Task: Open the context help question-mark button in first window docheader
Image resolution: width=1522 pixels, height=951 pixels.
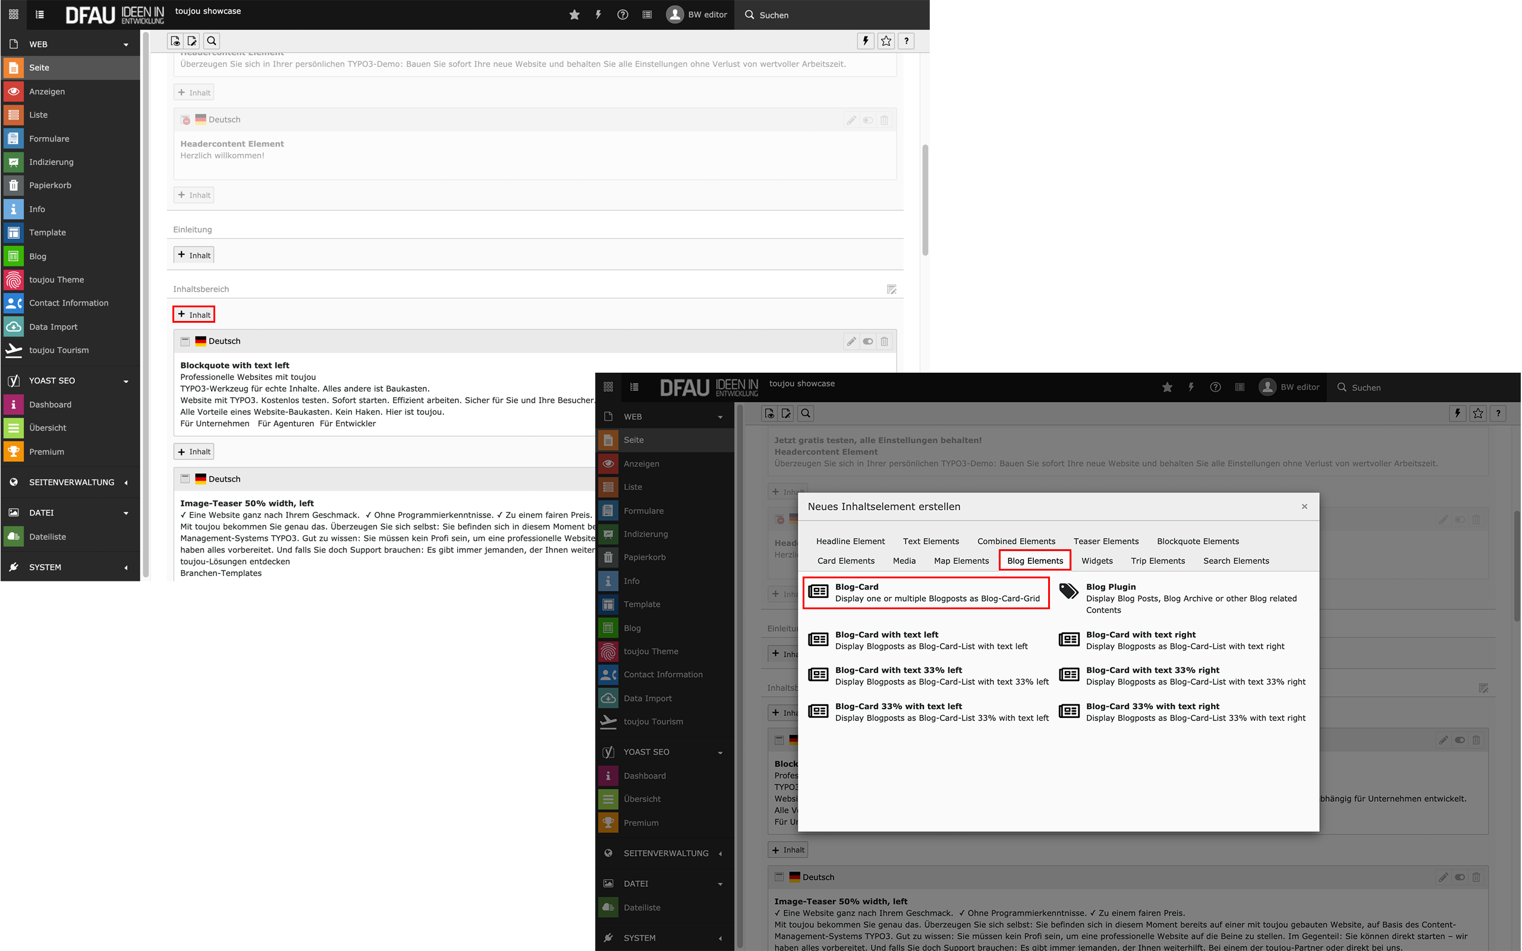Action: [906, 41]
